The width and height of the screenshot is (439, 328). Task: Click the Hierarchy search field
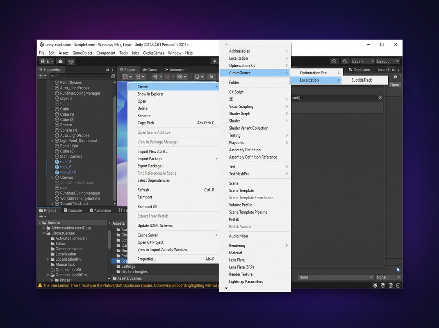(80, 76)
